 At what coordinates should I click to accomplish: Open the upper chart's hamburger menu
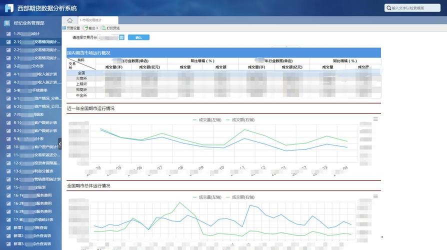tap(375, 119)
